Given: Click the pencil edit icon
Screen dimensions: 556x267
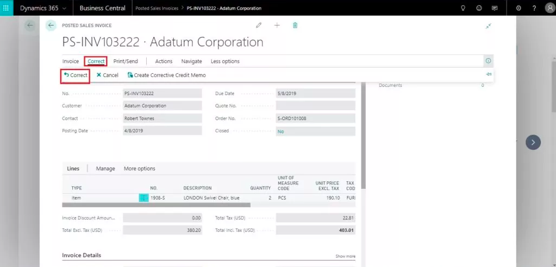Looking at the screenshot, I should [259, 25].
